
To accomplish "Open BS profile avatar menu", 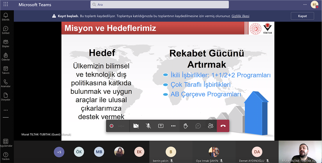I will (x=314, y=4).
